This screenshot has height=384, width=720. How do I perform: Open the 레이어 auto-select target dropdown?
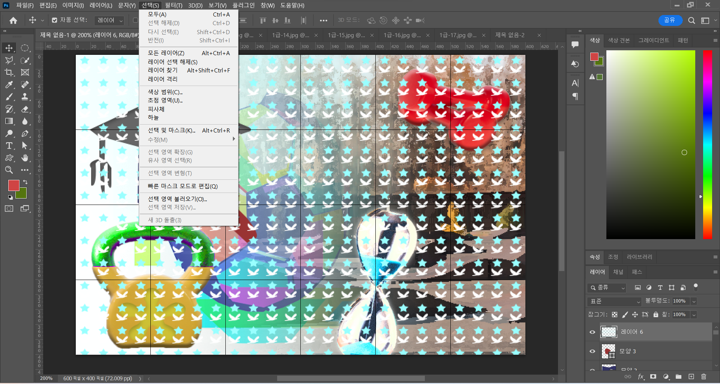click(109, 20)
